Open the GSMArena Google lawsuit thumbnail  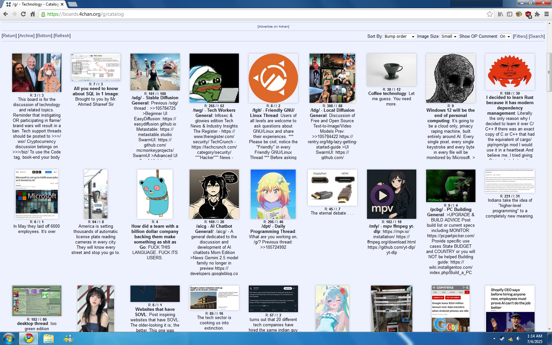tap(451, 309)
